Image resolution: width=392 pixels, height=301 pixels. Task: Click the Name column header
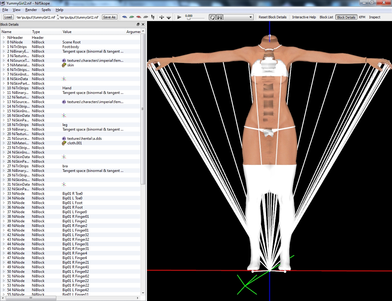[15, 32]
